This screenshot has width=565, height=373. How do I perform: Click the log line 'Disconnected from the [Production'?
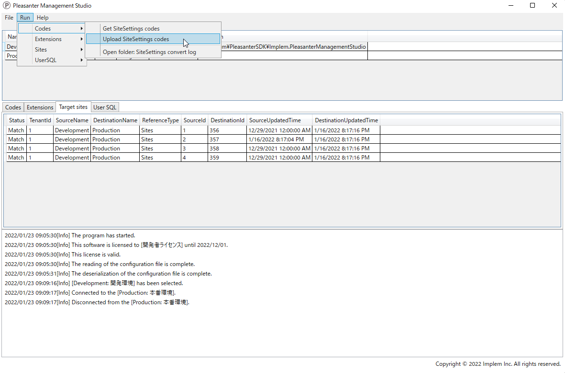[97, 302]
